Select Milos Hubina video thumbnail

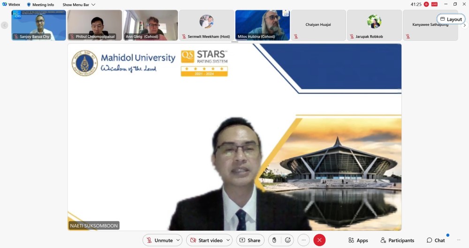(x=262, y=25)
